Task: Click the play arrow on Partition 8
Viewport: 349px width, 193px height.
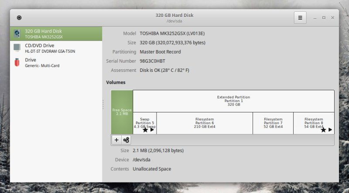Action: 330,130
